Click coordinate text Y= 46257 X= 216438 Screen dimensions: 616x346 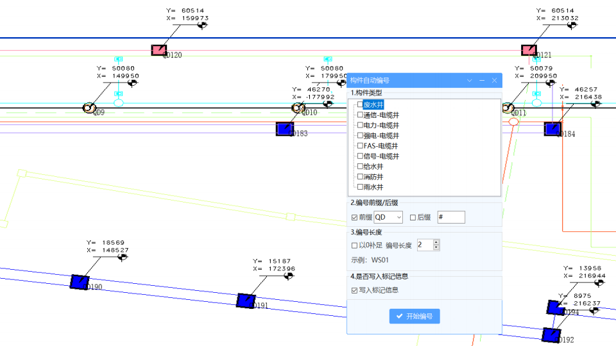click(x=581, y=93)
